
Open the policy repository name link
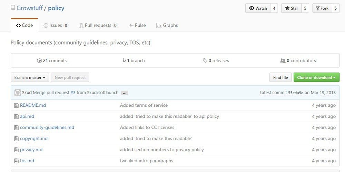[x=56, y=8]
